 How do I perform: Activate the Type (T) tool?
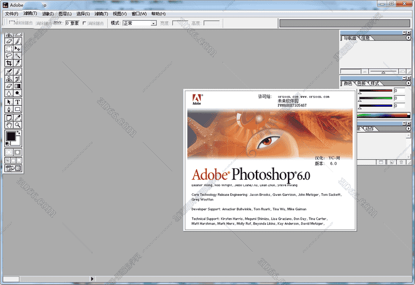[x=18, y=102]
